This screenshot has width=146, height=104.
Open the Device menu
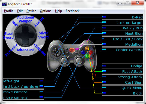click(31, 11)
